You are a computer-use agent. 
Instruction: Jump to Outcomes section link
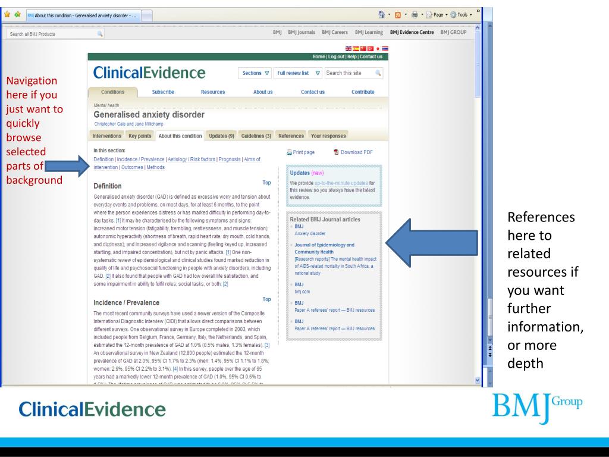pyautogui.click(x=132, y=167)
